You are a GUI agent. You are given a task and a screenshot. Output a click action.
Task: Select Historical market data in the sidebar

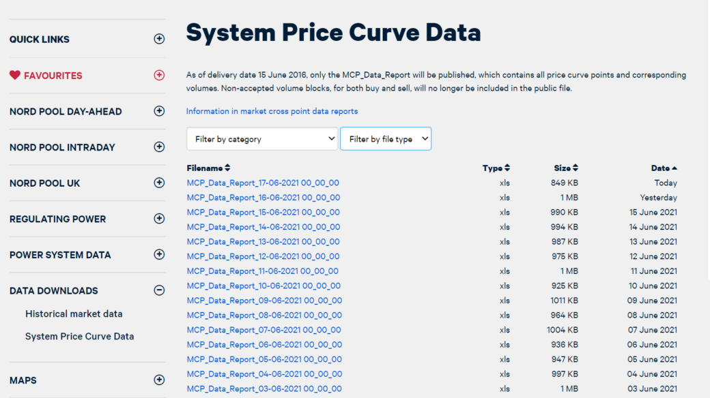[x=74, y=313]
